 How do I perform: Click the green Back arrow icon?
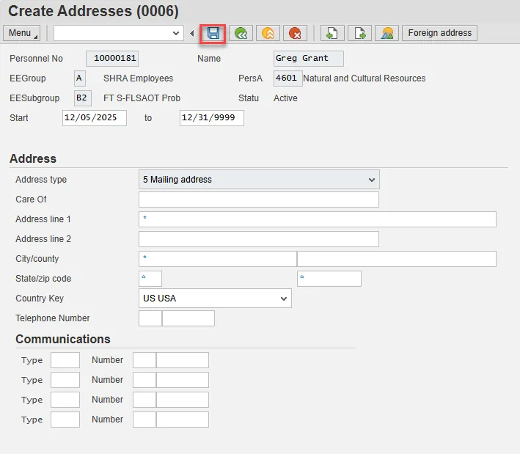tap(240, 33)
